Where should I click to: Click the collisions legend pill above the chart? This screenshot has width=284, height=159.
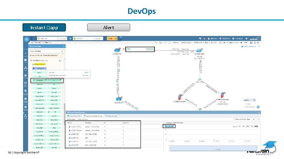click(x=169, y=126)
